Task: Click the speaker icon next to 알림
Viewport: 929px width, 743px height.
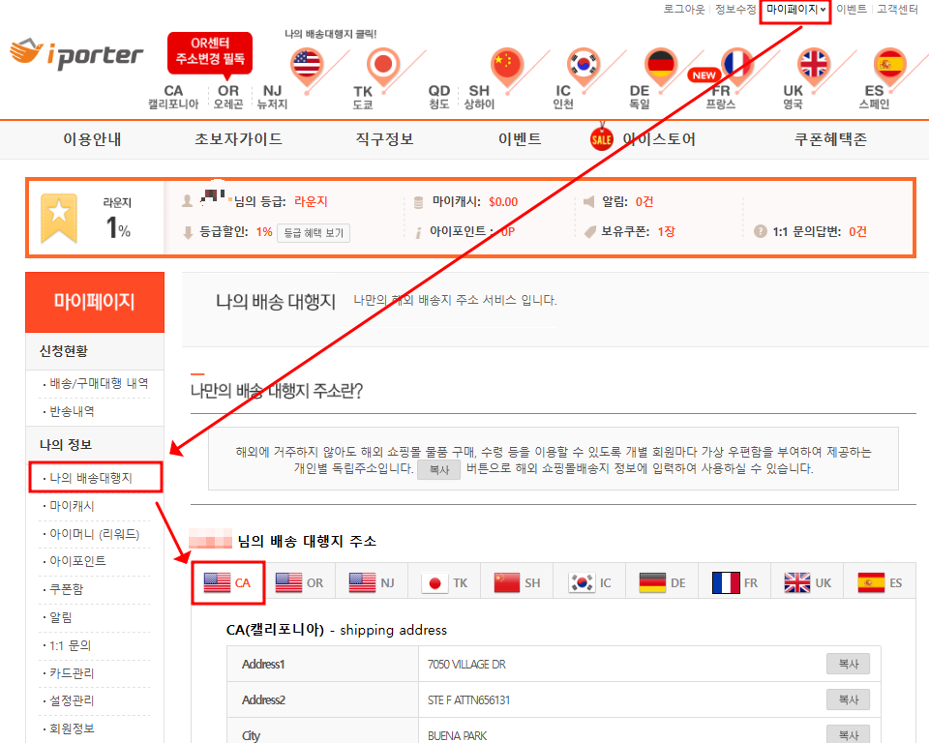Action: 589,201
